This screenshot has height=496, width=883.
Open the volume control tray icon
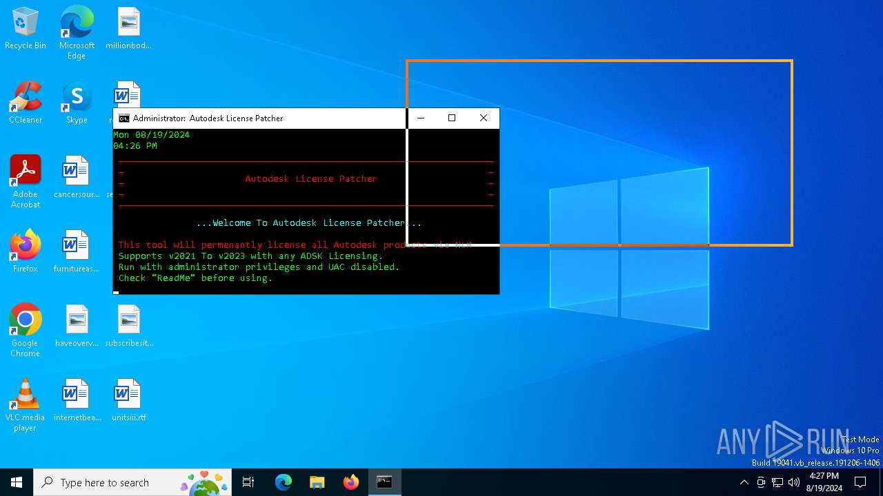tap(794, 482)
